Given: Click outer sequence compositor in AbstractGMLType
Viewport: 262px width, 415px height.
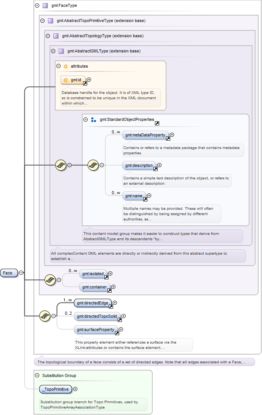Looking at the screenshot, I should (61, 165).
